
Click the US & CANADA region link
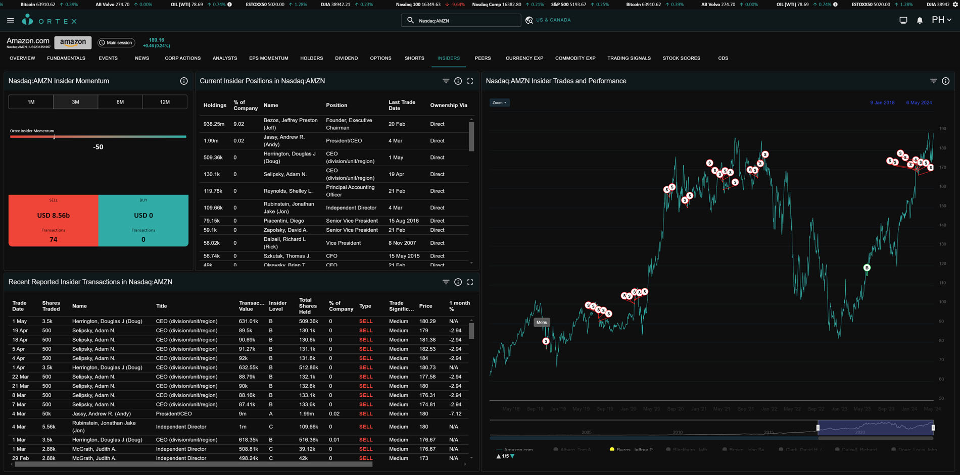pos(553,20)
